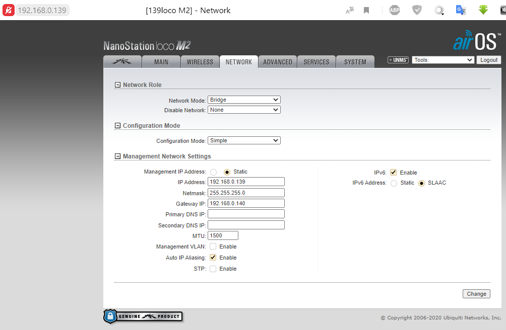Collapse Management Network Settings section

117,156
